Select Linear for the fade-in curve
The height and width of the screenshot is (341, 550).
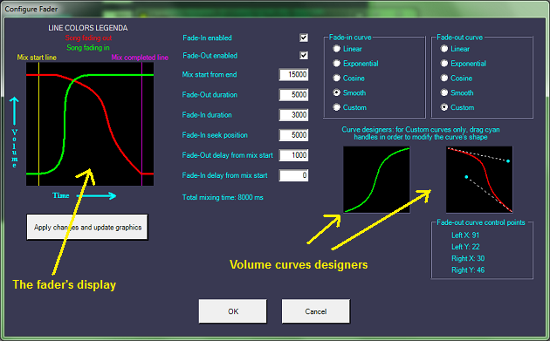[337, 49]
